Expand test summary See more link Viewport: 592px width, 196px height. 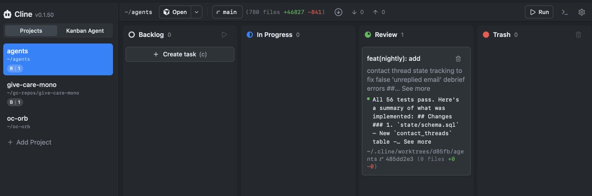[417, 142]
